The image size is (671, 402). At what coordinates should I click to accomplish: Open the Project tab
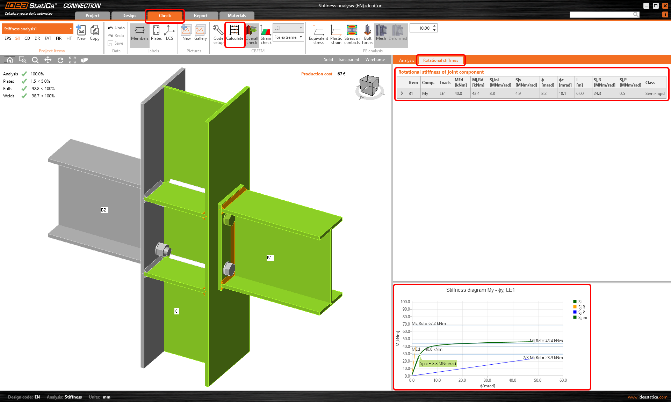(93, 16)
